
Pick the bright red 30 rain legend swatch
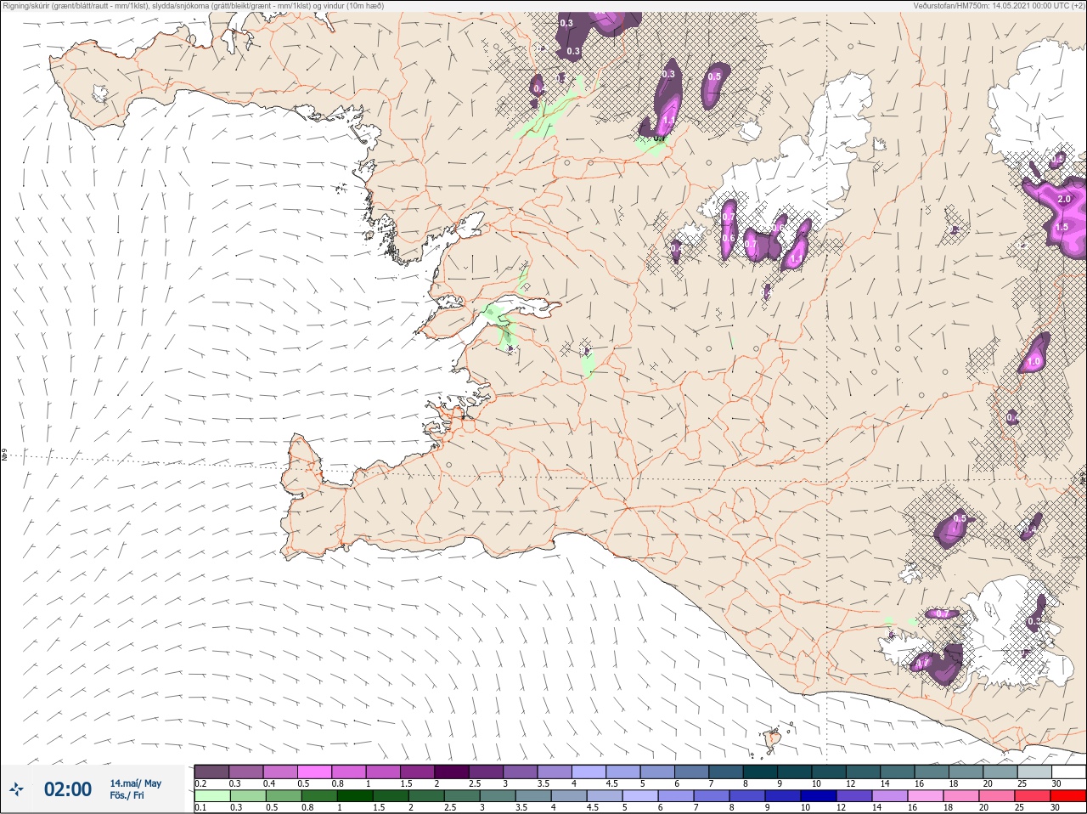click(1068, 796)
